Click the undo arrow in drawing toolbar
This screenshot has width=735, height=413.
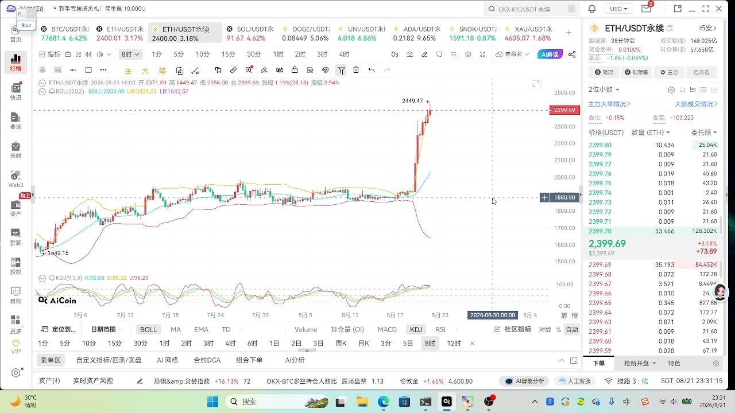pos(372,70)
